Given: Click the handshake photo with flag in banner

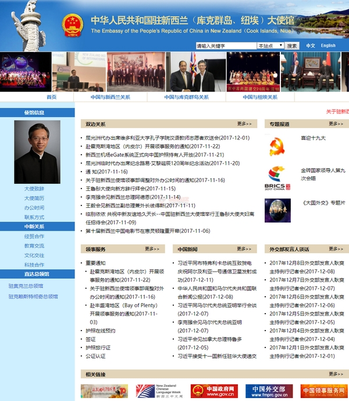Looking at the screenshot, I should click(195, 72).
